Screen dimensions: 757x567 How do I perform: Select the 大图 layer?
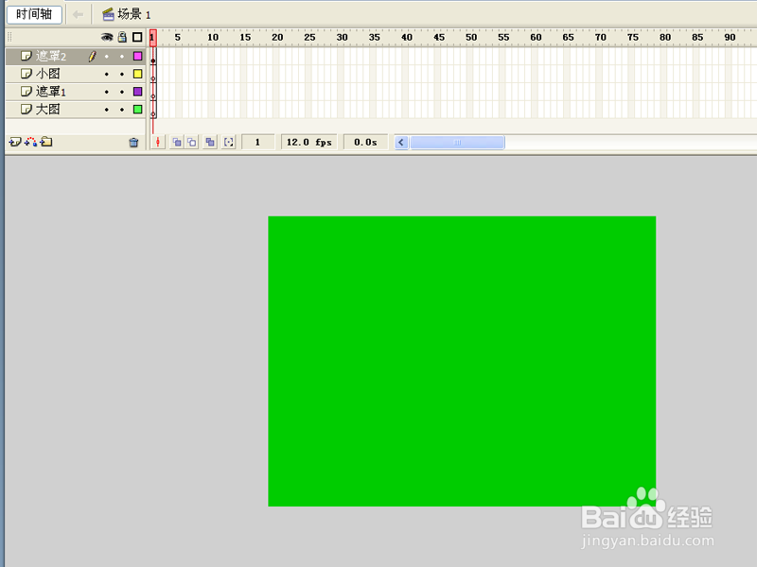pyautogui.click(x=75, y=110)
